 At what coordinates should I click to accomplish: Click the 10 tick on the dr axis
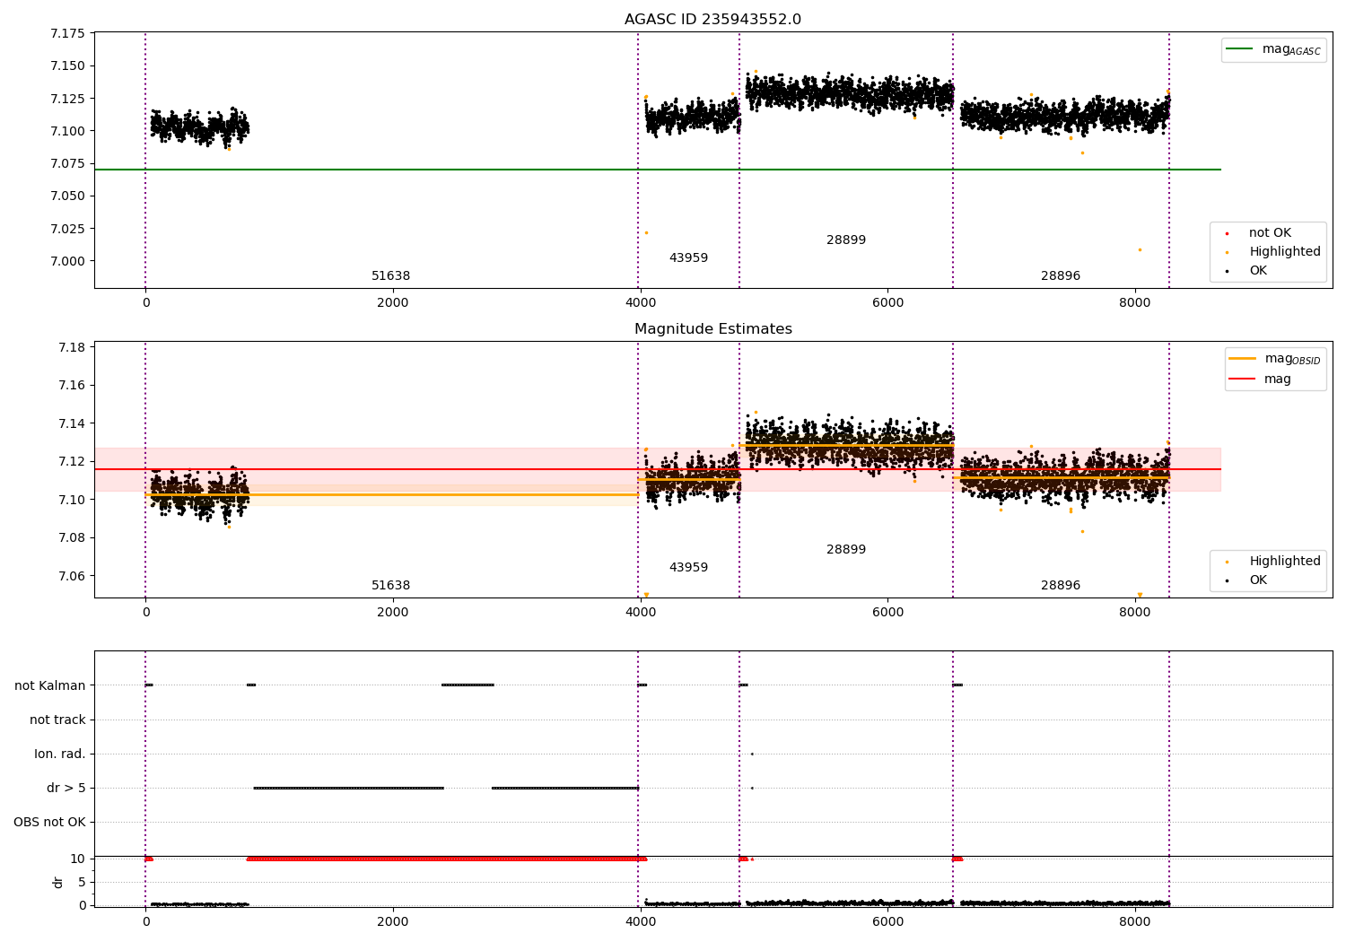coord(78,859)
